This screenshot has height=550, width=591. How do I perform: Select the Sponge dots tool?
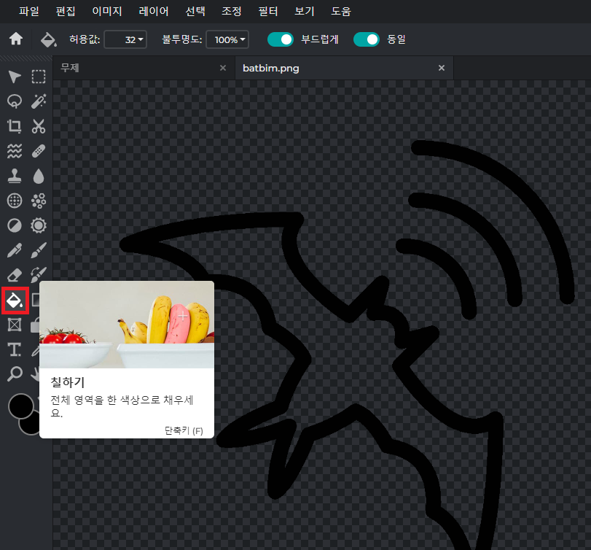coord(39,201)
